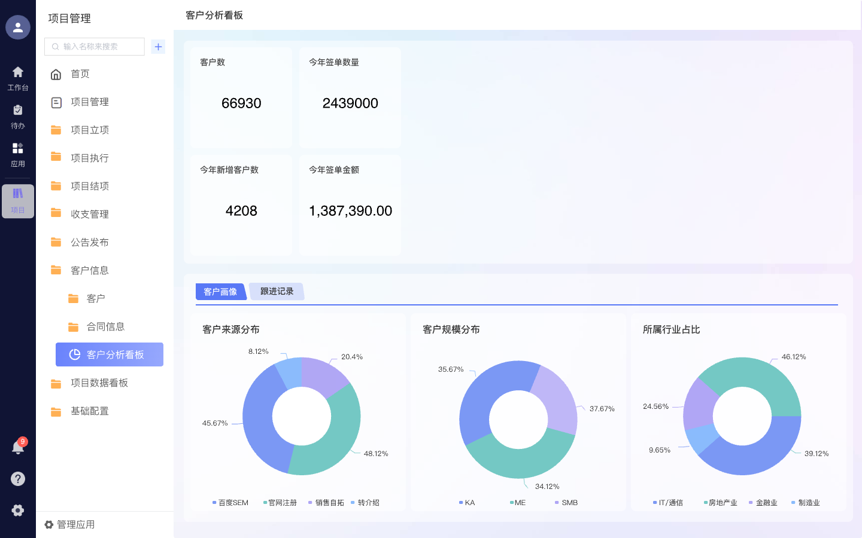The image size is (862, 538).
Task: Click the 客户分析看板 pie-chart icon in sidebar
Action: pyautogui.click(x=75, y=354)
